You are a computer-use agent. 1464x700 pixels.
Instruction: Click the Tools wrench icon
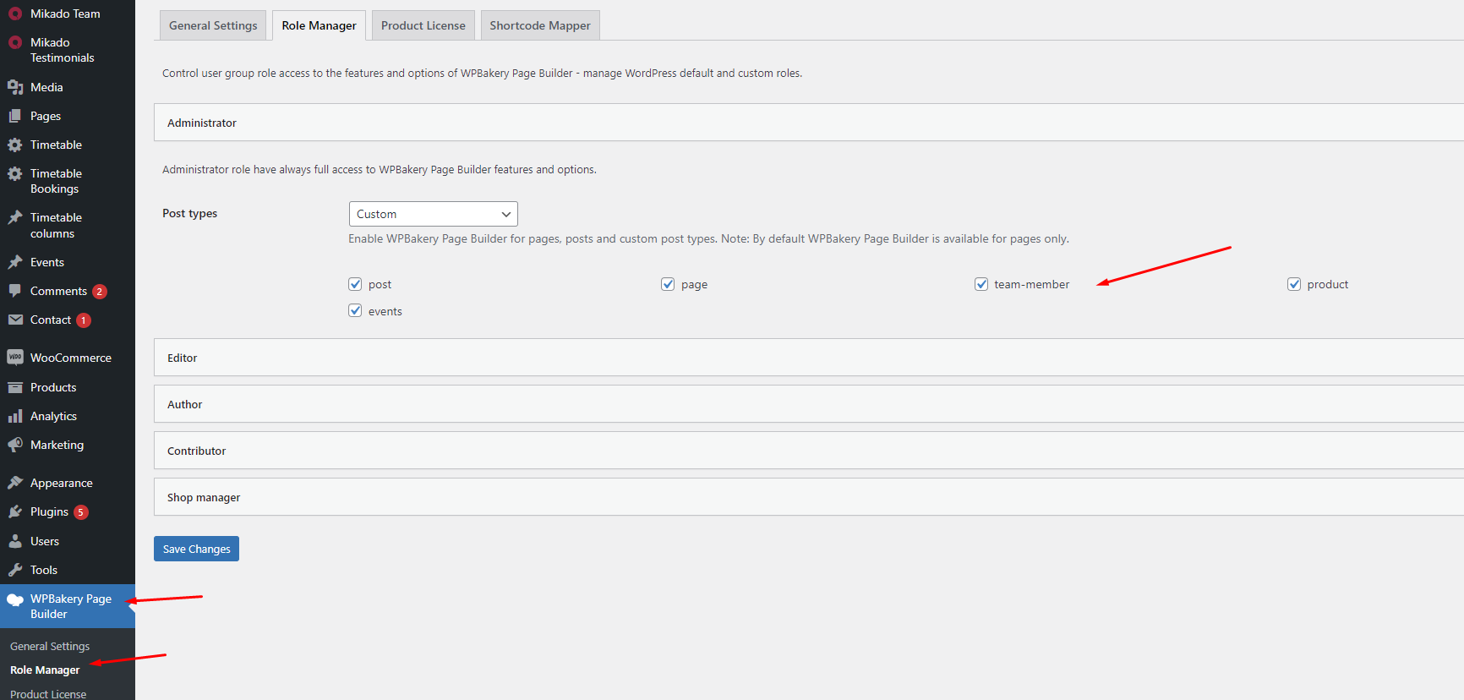pos(15,570)
